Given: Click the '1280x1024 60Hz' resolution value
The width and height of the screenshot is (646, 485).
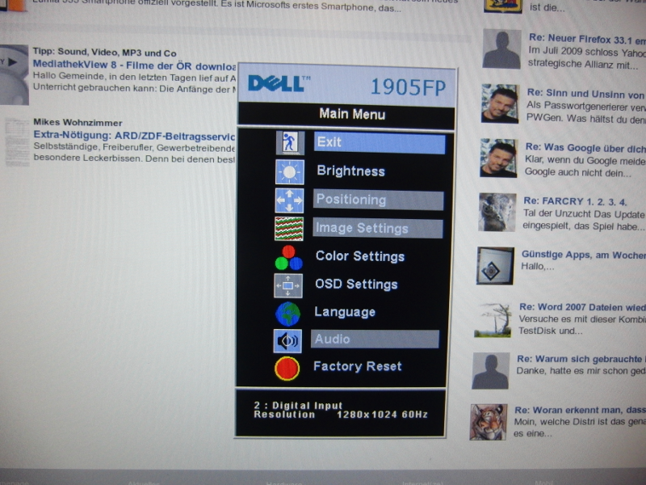Looking at the screenshot, I should point(382,415).
